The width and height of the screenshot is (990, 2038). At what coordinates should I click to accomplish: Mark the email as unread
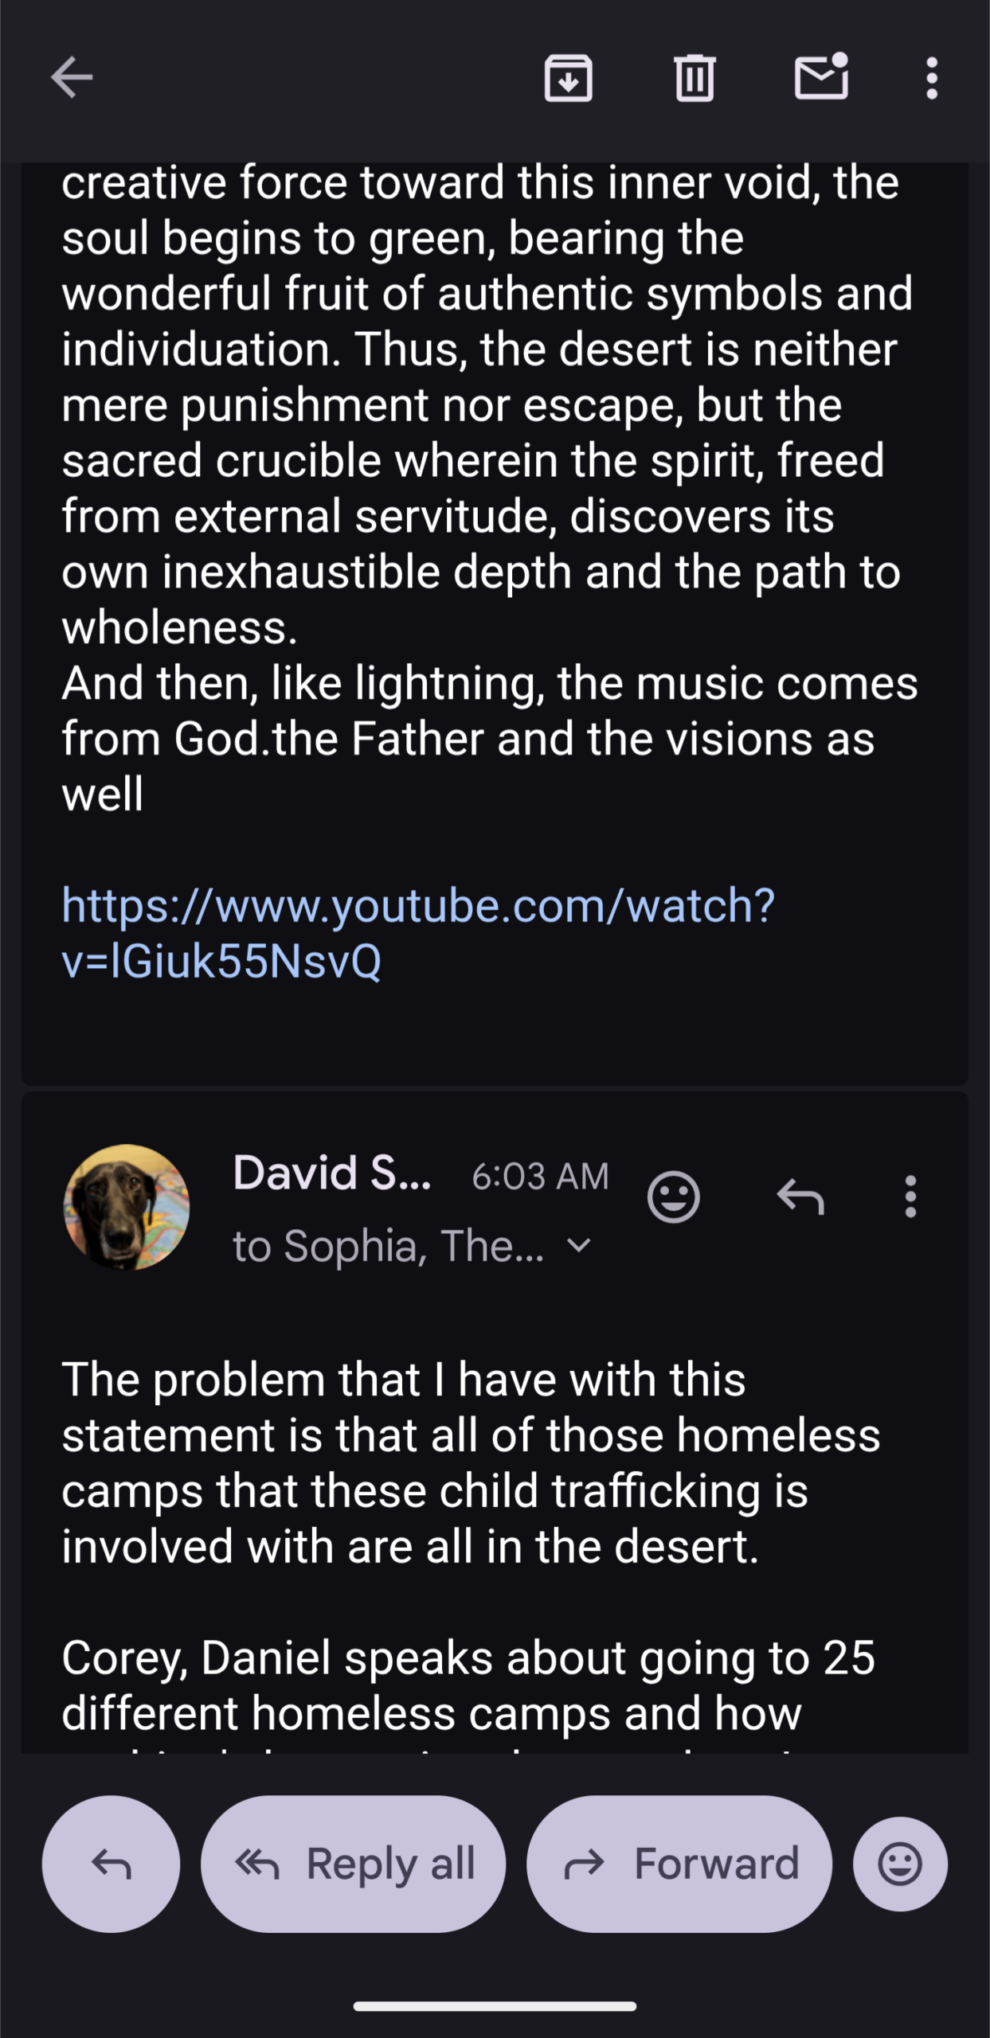tap(821, 77)
